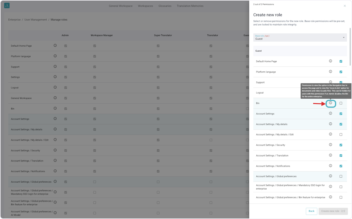Close the Create new role panel
The image size is (352, 219).
(x=345, y=6)
